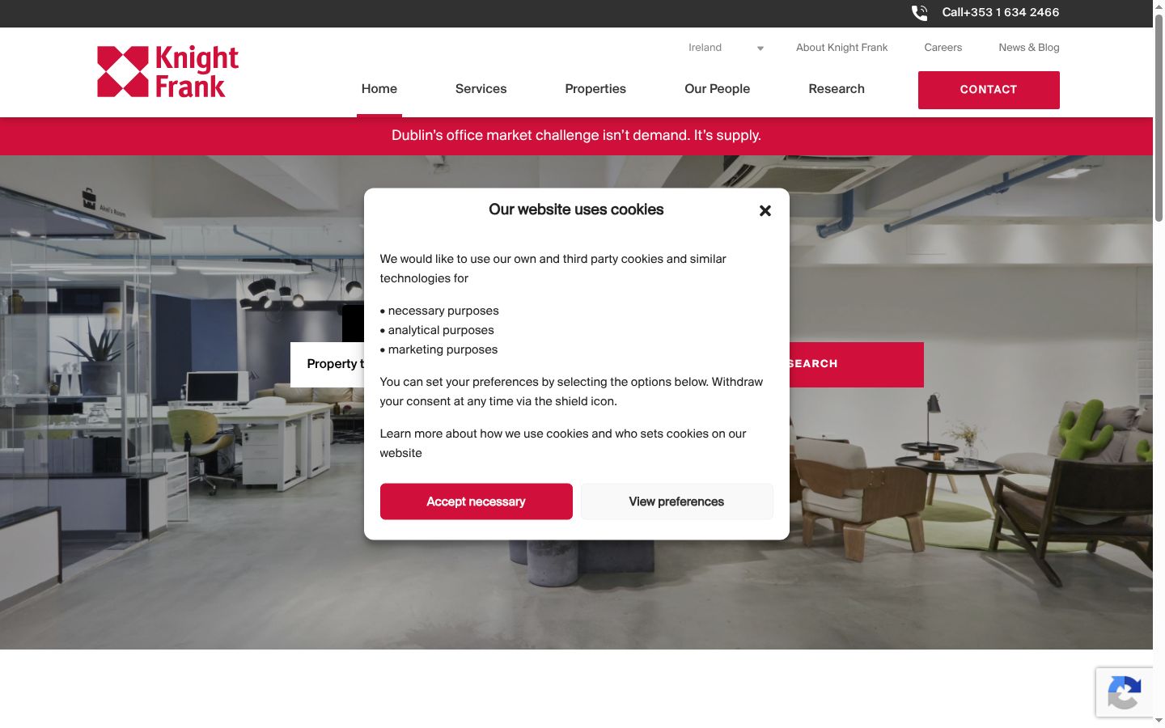Screen dimensions: 1165x728
Task: Click the phone call icon
Action: (x=920, y=13)
